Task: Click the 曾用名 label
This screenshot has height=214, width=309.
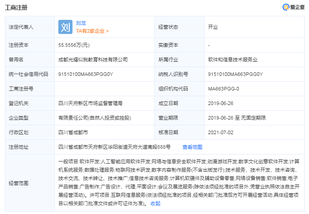Action: (x=16, y=60)
